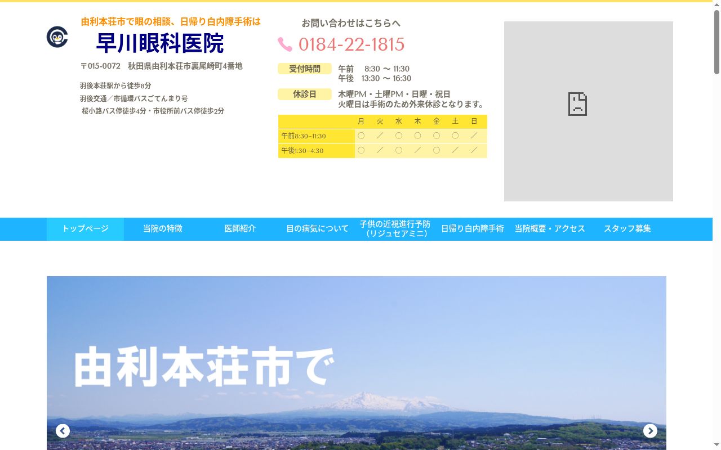The height and width of the screenshot is (450, 721).
Task: Click the penguin clinic logo icon
Action: [57, 37]
